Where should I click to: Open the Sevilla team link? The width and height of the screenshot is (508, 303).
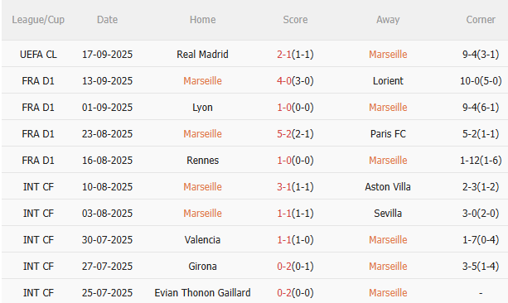click(388, 214)
